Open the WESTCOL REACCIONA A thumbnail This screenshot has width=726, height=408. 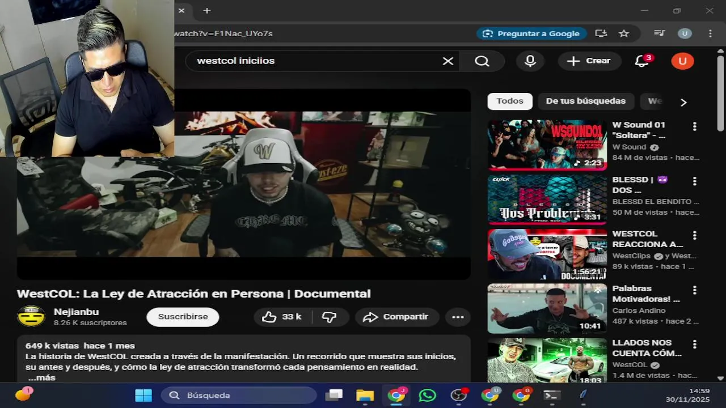[547, 254]
